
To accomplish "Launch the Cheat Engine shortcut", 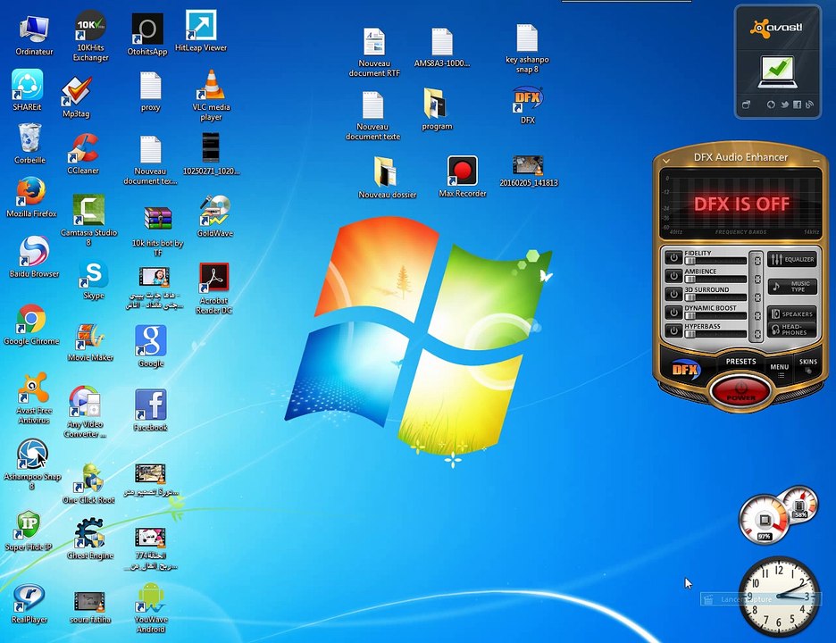I will point(90,539).
